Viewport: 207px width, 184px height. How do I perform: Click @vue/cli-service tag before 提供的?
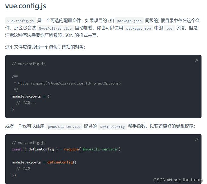point(64,127)
